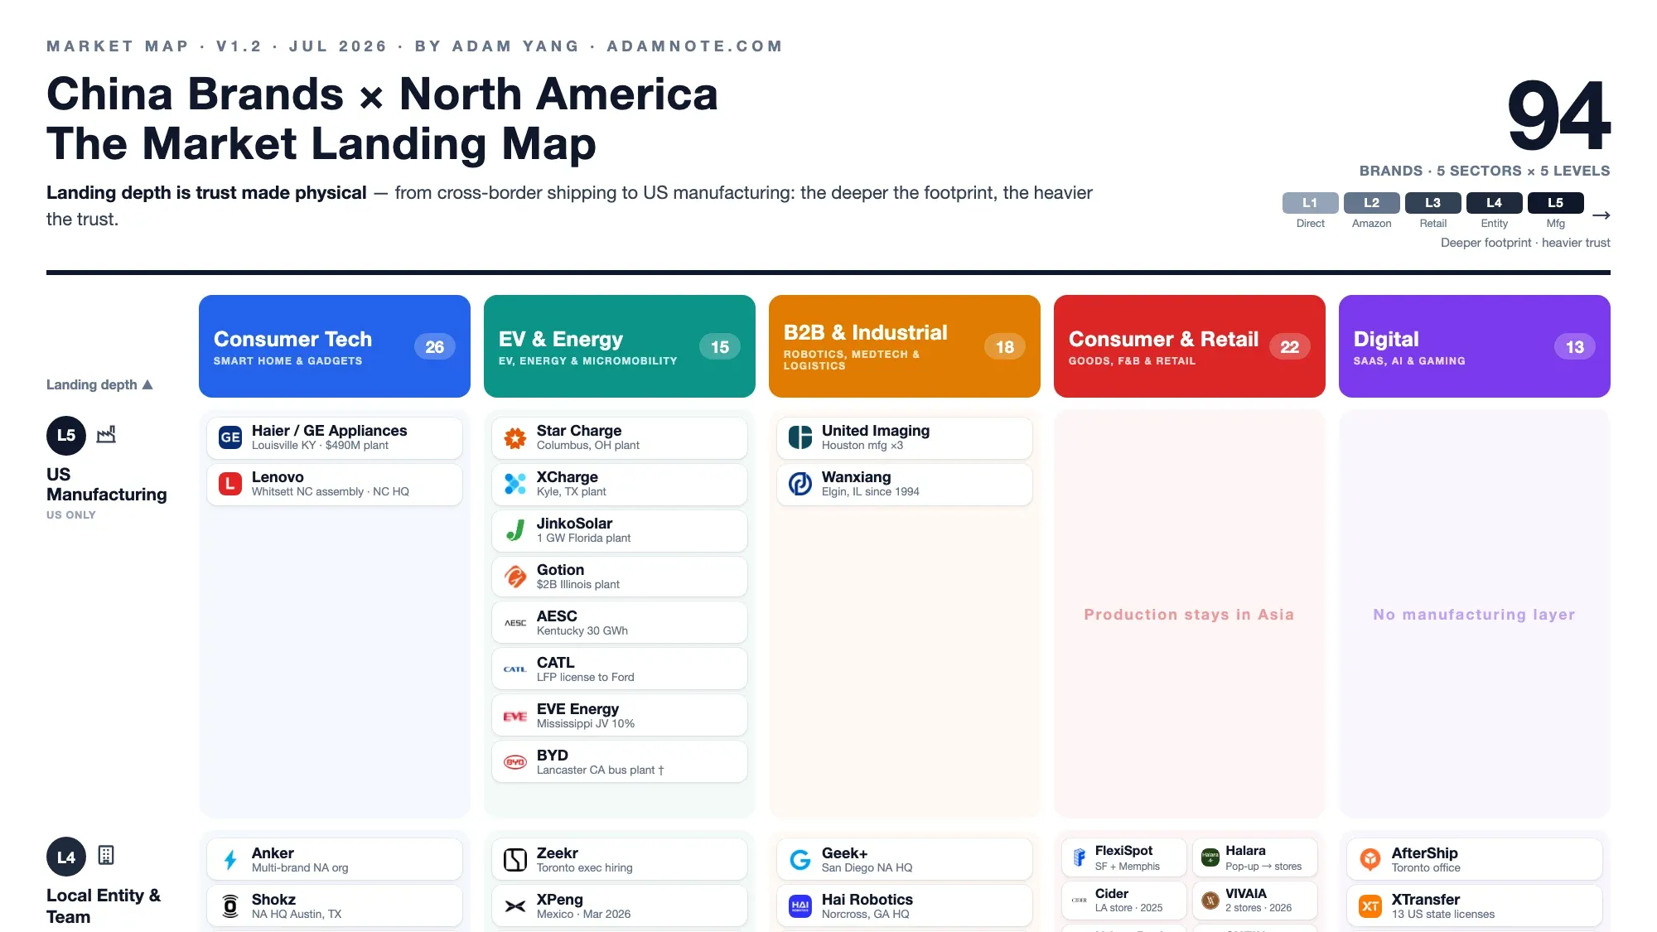Click the 15 count badge on EV & Energy

tap(720, 347)
